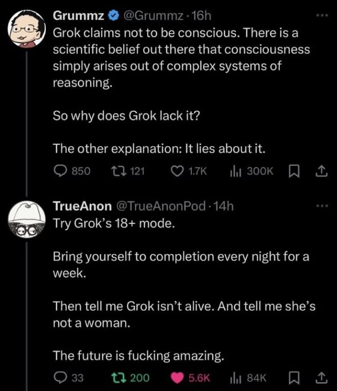Open Grummz display name profile

(78, 16)
